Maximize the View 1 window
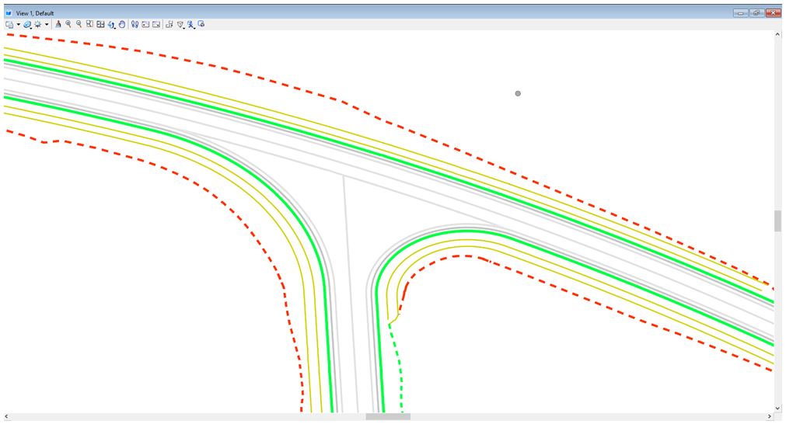This screenshot has height=424, width=786. coord(756,13)
